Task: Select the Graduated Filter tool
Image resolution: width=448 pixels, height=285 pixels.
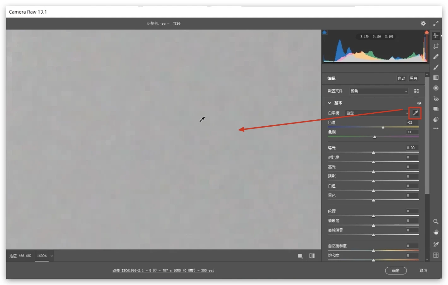Action: coord(436,77)
